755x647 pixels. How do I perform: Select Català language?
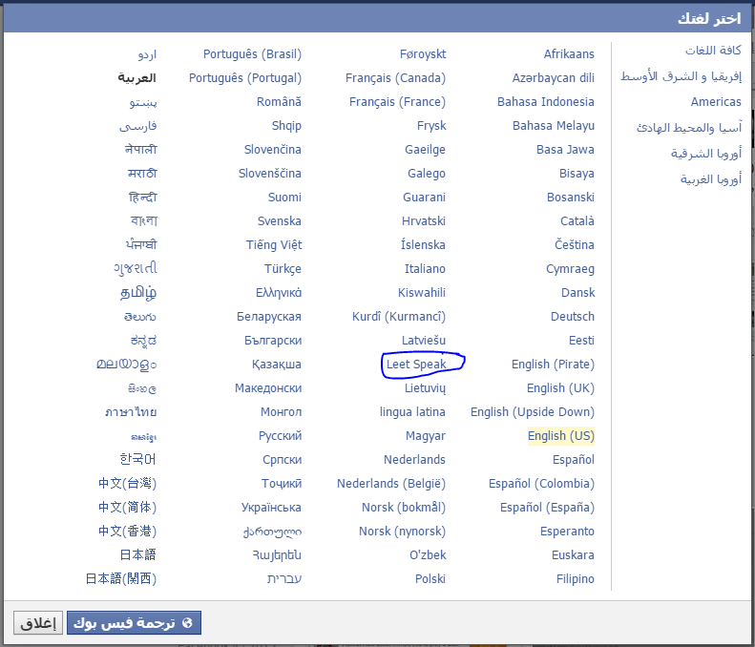tap(577, 221)
